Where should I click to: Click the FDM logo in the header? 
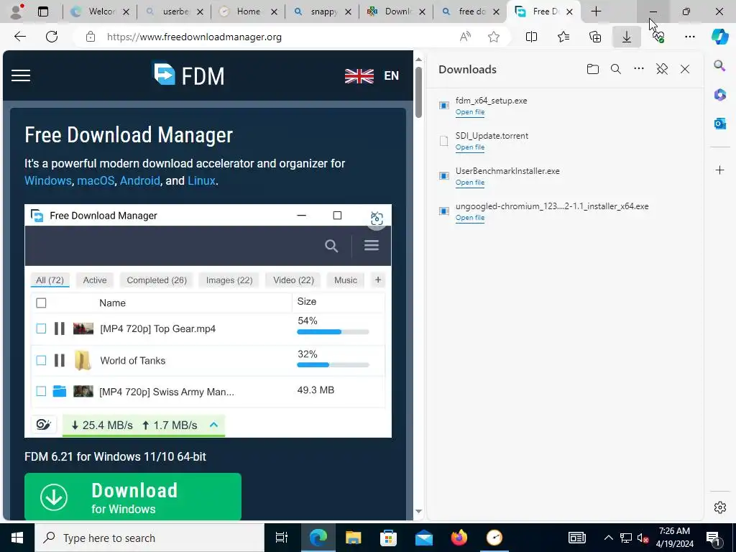[189, 75]
